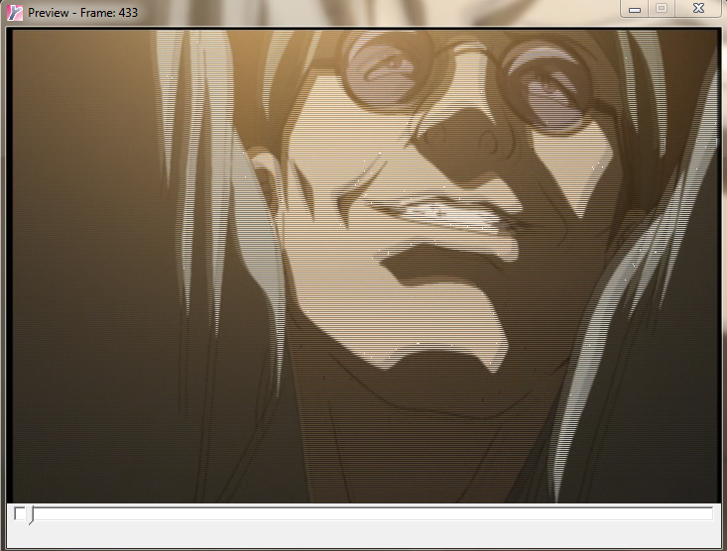Minimize the Preview window
This screenshot has height=551, width=727.
[635, 9]
